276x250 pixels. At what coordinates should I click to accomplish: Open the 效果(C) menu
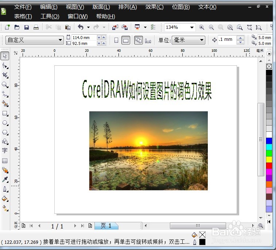(154, 7)
